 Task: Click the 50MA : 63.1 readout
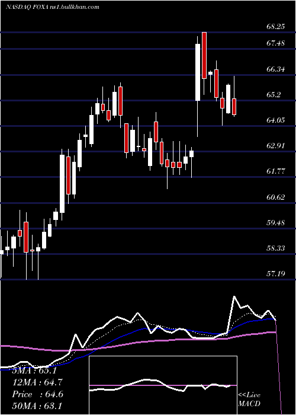(37, 406)
